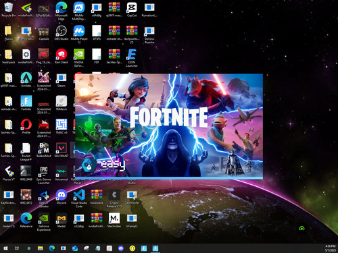
Task: Launch Fortnite from the desktop icon
Action: (x=26, y=103)
